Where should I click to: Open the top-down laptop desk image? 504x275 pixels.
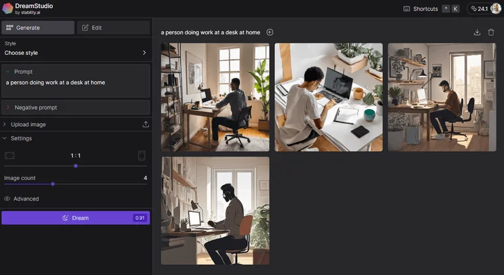pyautogui.click(x=329, y=98)
